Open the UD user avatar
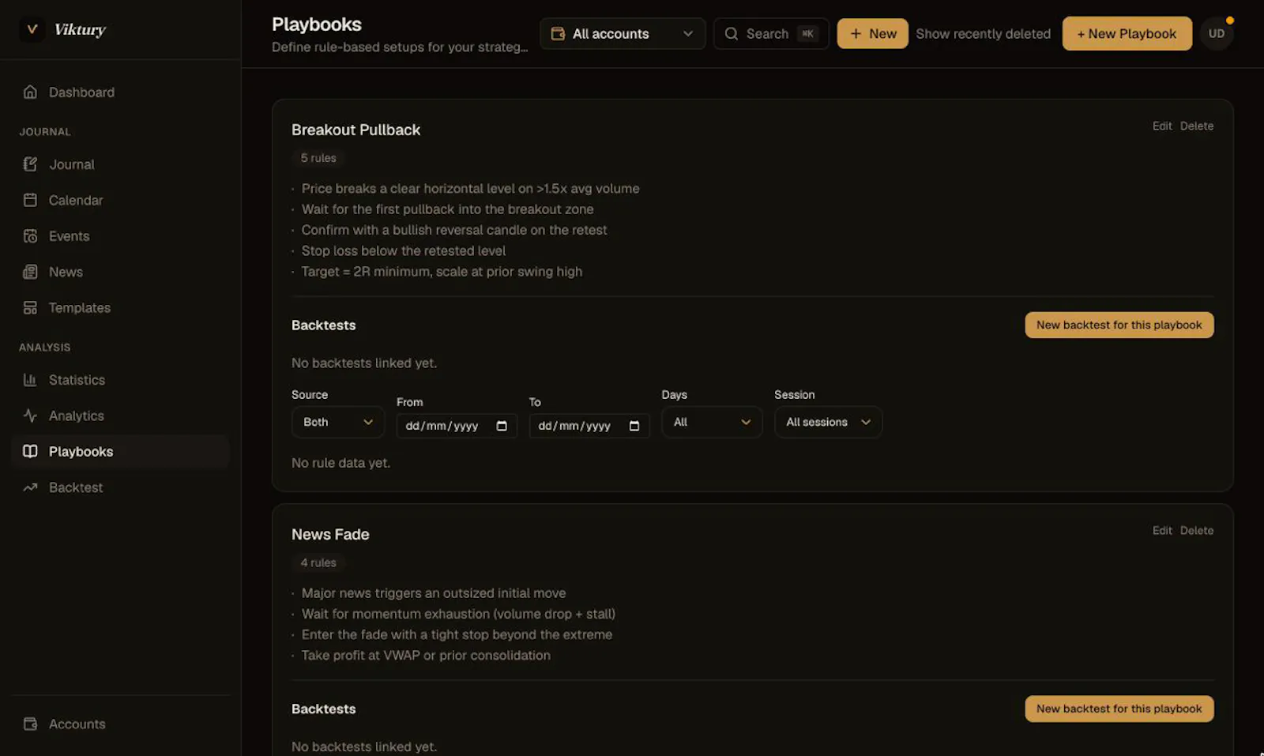 1217,34
